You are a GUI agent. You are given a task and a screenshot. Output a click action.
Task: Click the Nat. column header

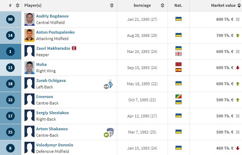[178, 5]
